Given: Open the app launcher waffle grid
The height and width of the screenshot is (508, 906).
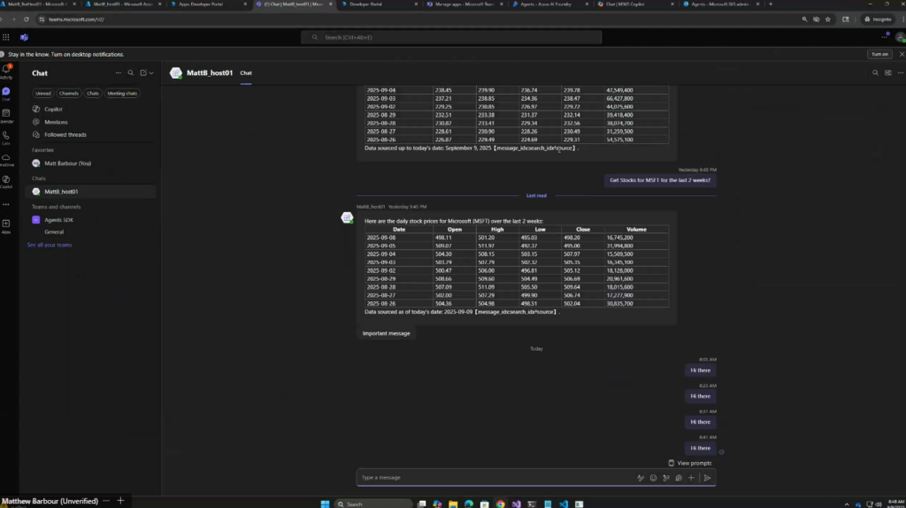Looking at the screenshot, I should 6,37.
